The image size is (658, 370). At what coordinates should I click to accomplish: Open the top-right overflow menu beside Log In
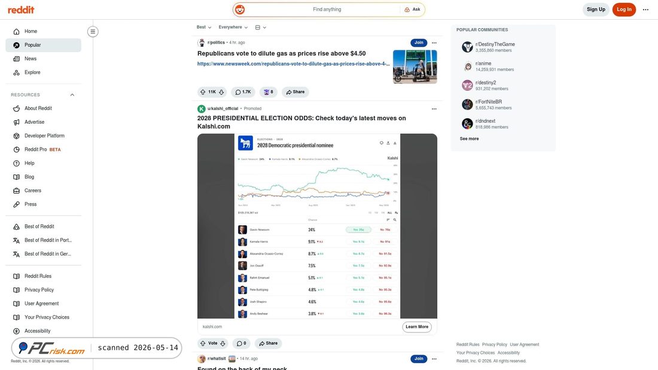pyautogui.click(x=645, y=10)
